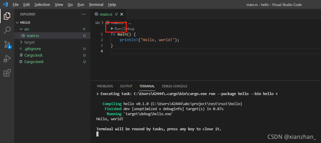Open the Run menu
The image size is (321, 143).
[x=81, y=4]
